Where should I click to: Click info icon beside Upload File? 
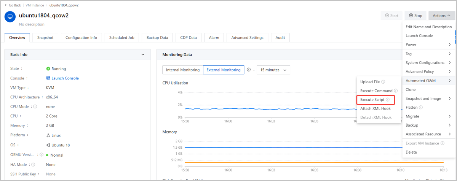[x=383, y=82]
